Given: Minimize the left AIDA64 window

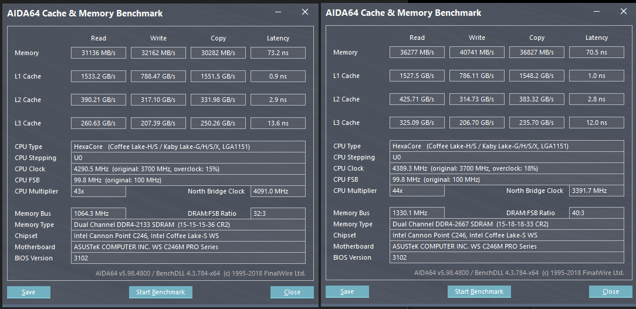Looking at the screenshot, I should 278,12.
